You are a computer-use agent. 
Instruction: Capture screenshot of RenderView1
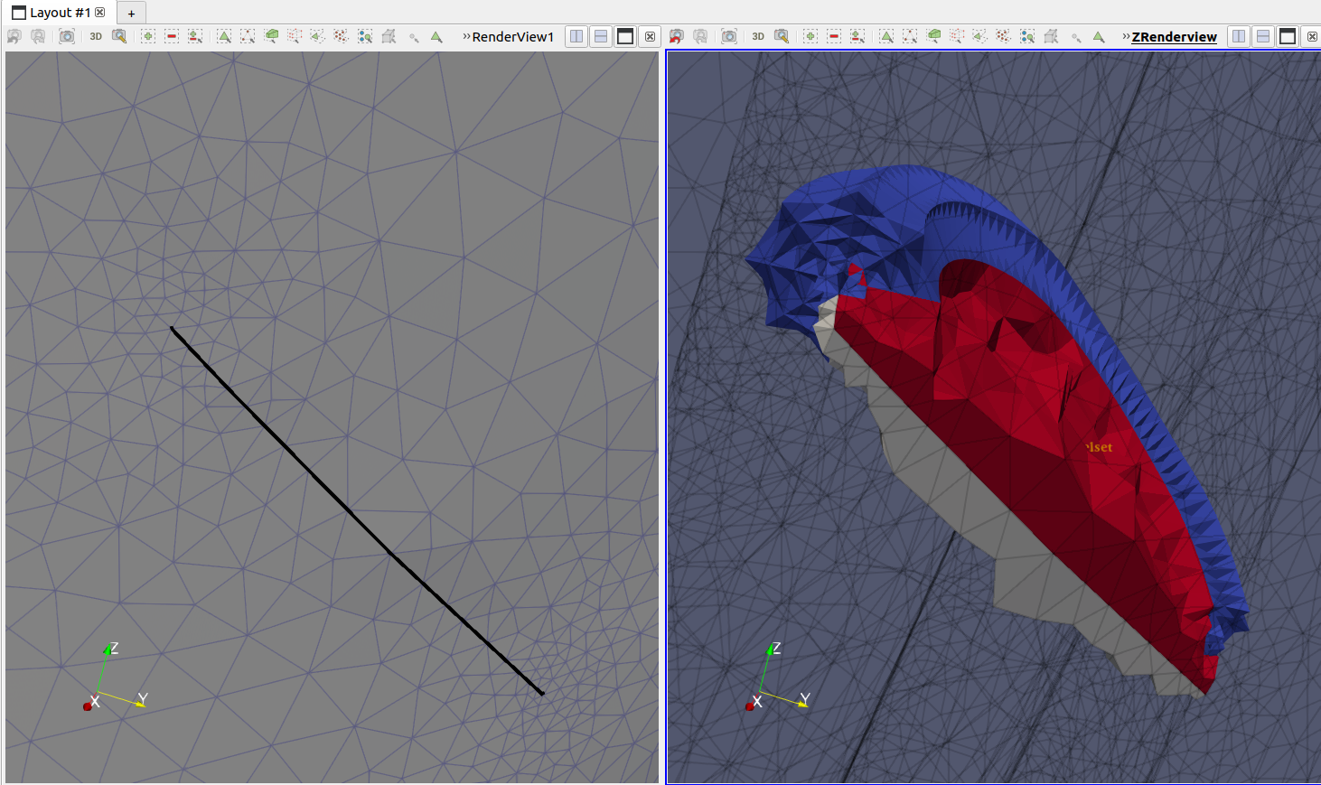pos(67,36)
